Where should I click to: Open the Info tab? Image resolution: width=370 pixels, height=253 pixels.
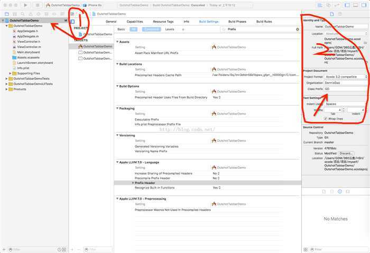[x=187, y=22]
